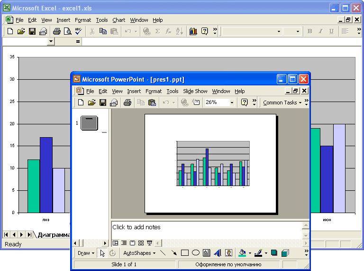Open Draw menu dropdown
The width and height of the screenshot is (364, 271).
coord(86,253)
